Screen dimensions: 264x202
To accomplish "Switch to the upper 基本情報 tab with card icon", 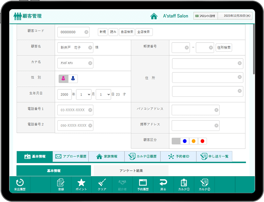I will [x=35, y=157].
